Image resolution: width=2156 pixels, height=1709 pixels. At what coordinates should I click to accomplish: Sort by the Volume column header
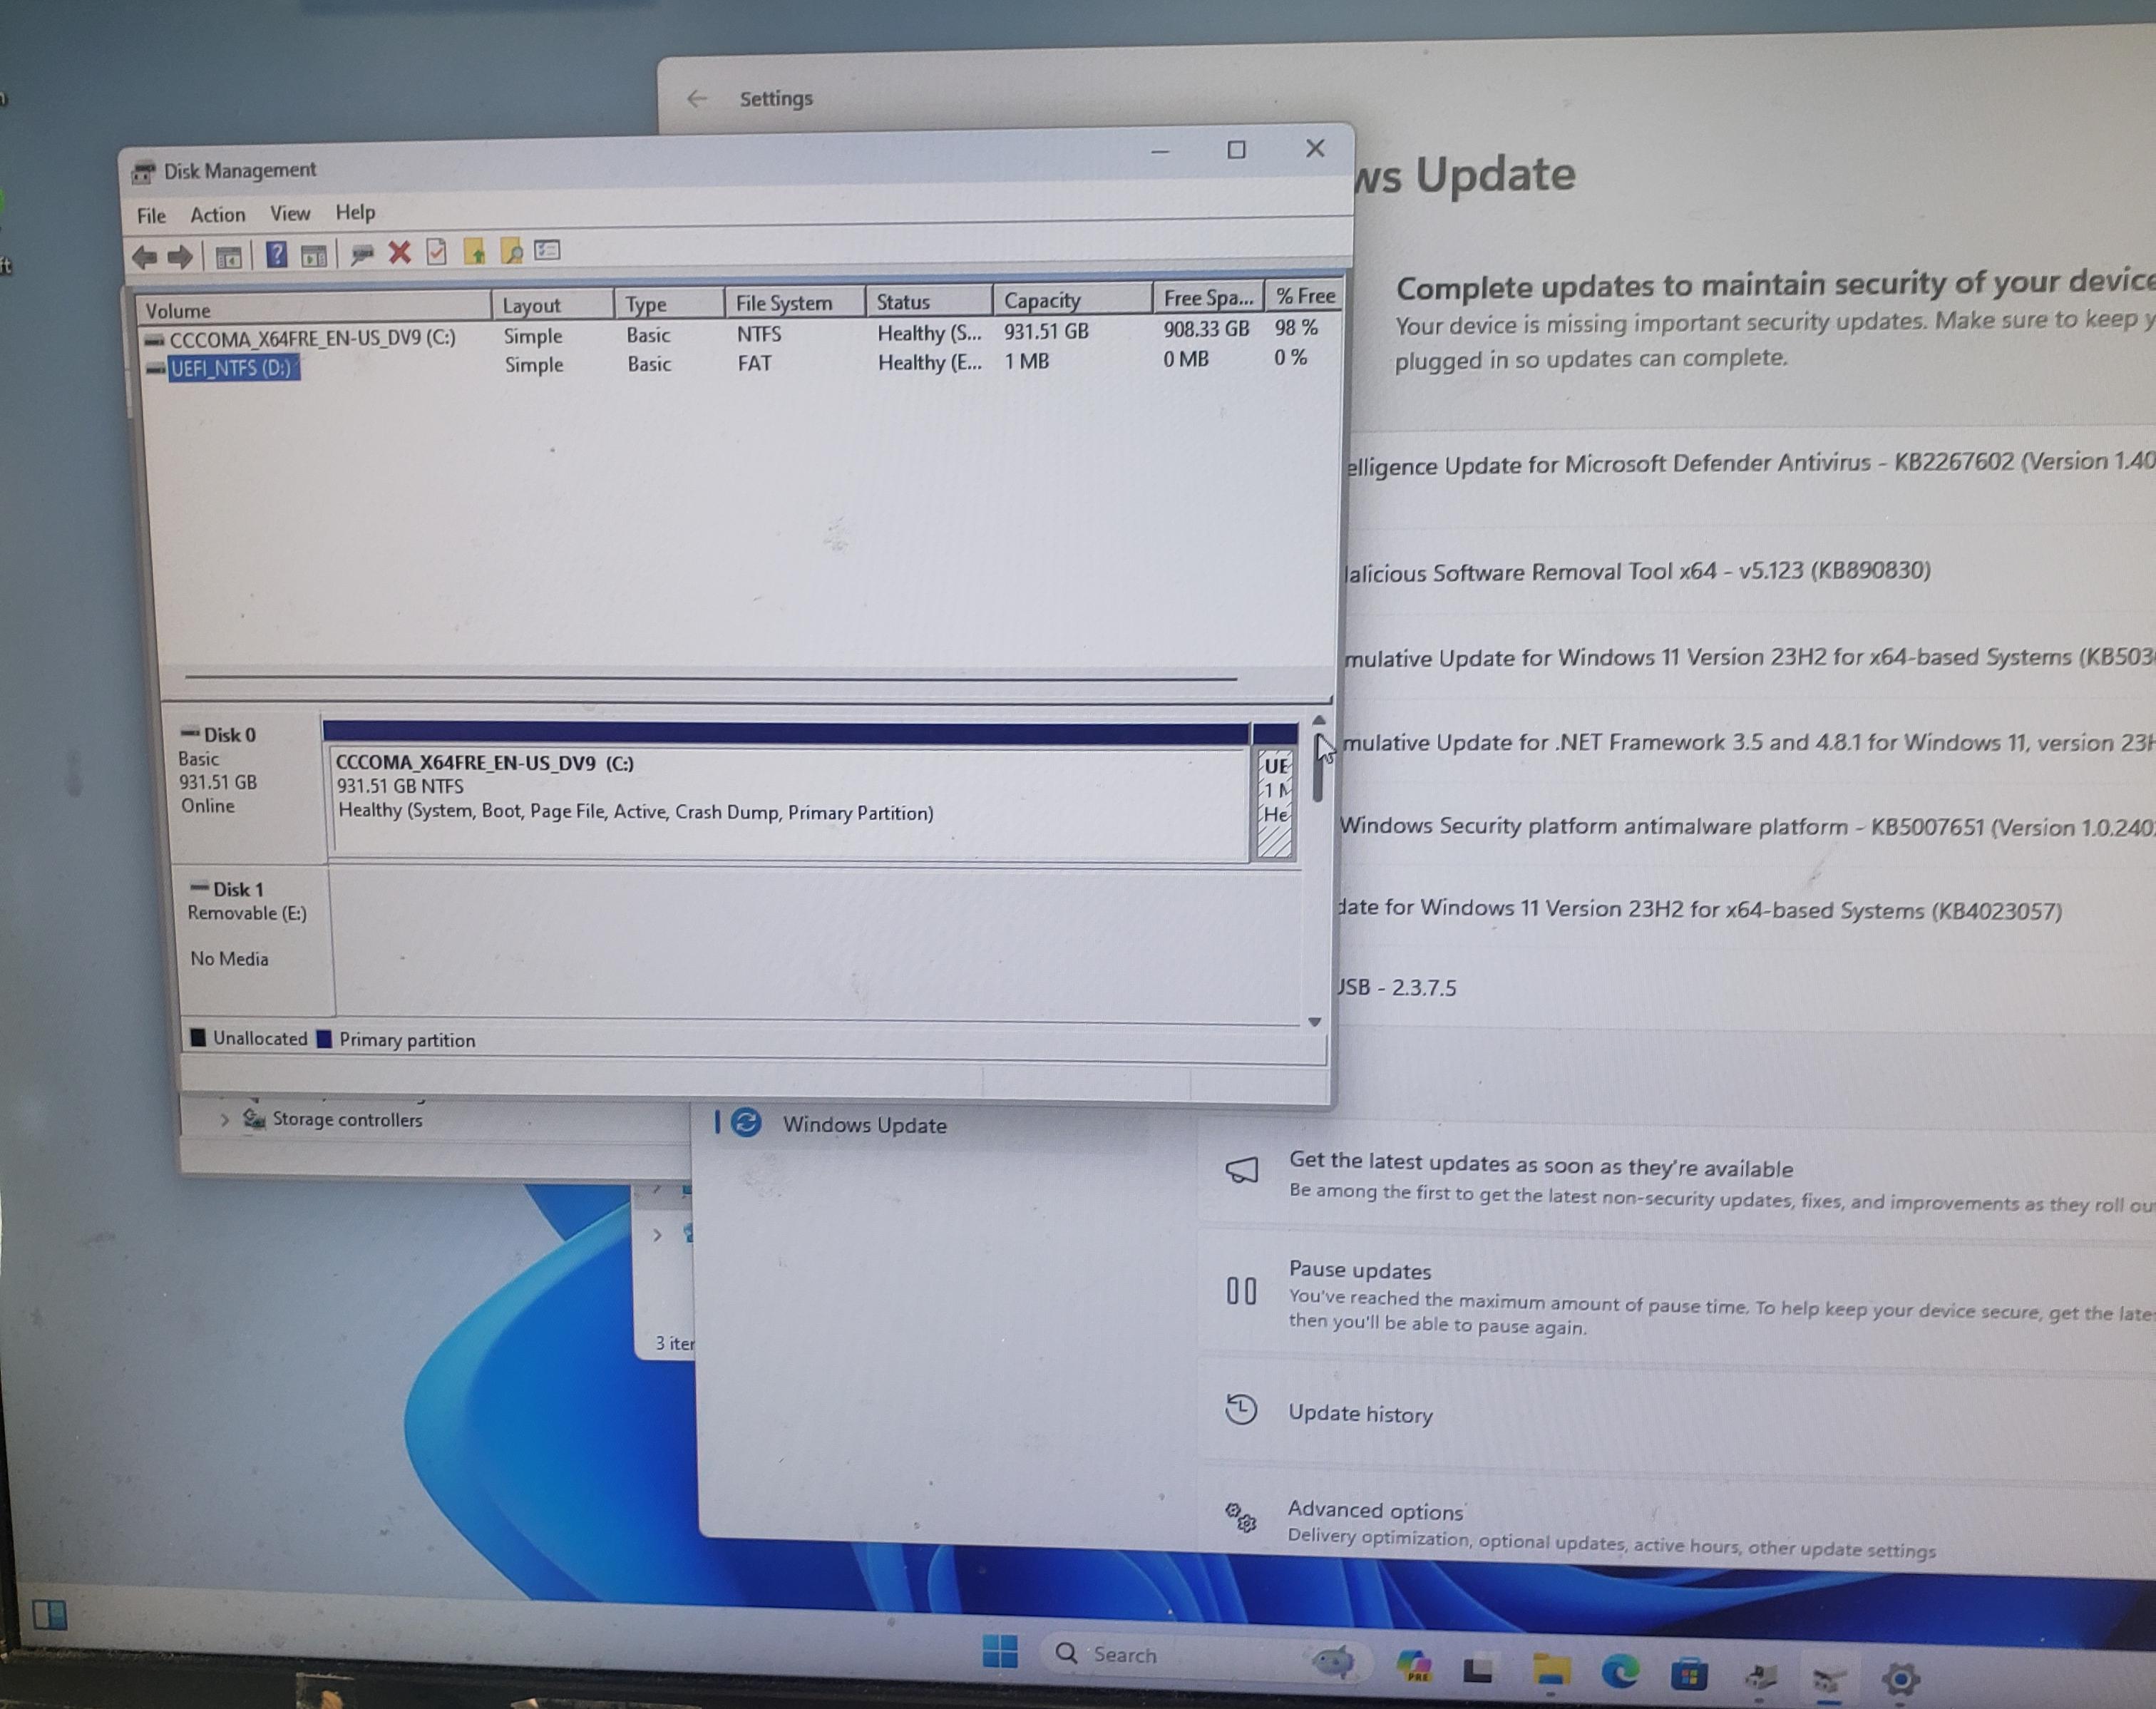tap(314, 308)
